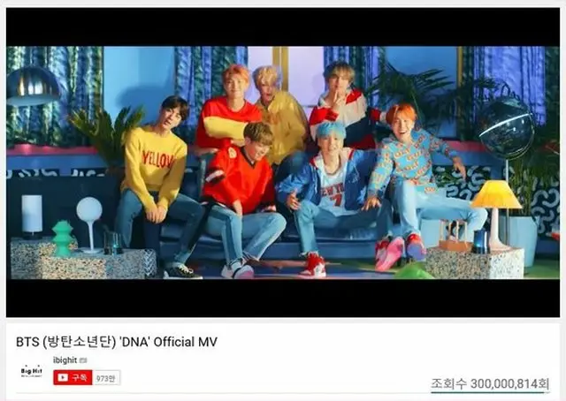Select the 'DNA' Official MV title text
The height and width of the screenshot is (401, 566).
click(x=168, y=342)
